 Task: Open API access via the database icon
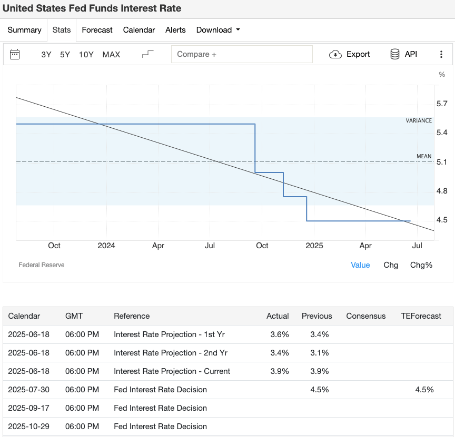click(x=394, y=54)
